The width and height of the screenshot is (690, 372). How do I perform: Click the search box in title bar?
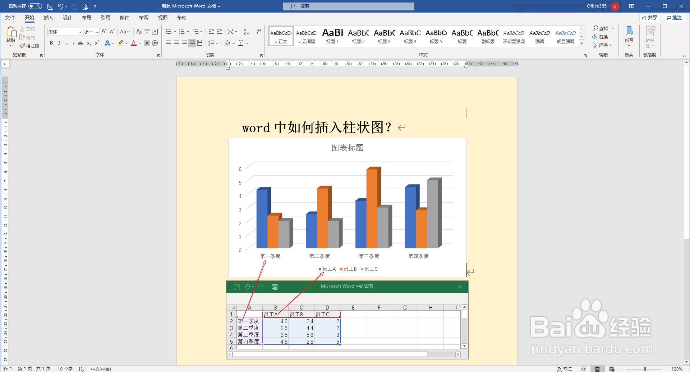coord(348,6)
